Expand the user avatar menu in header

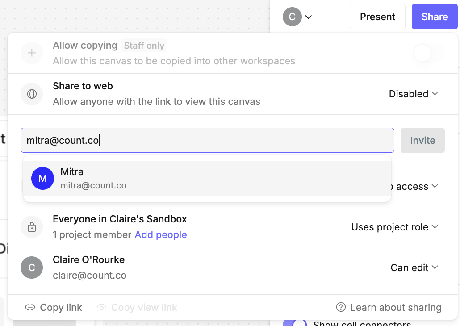297,17
